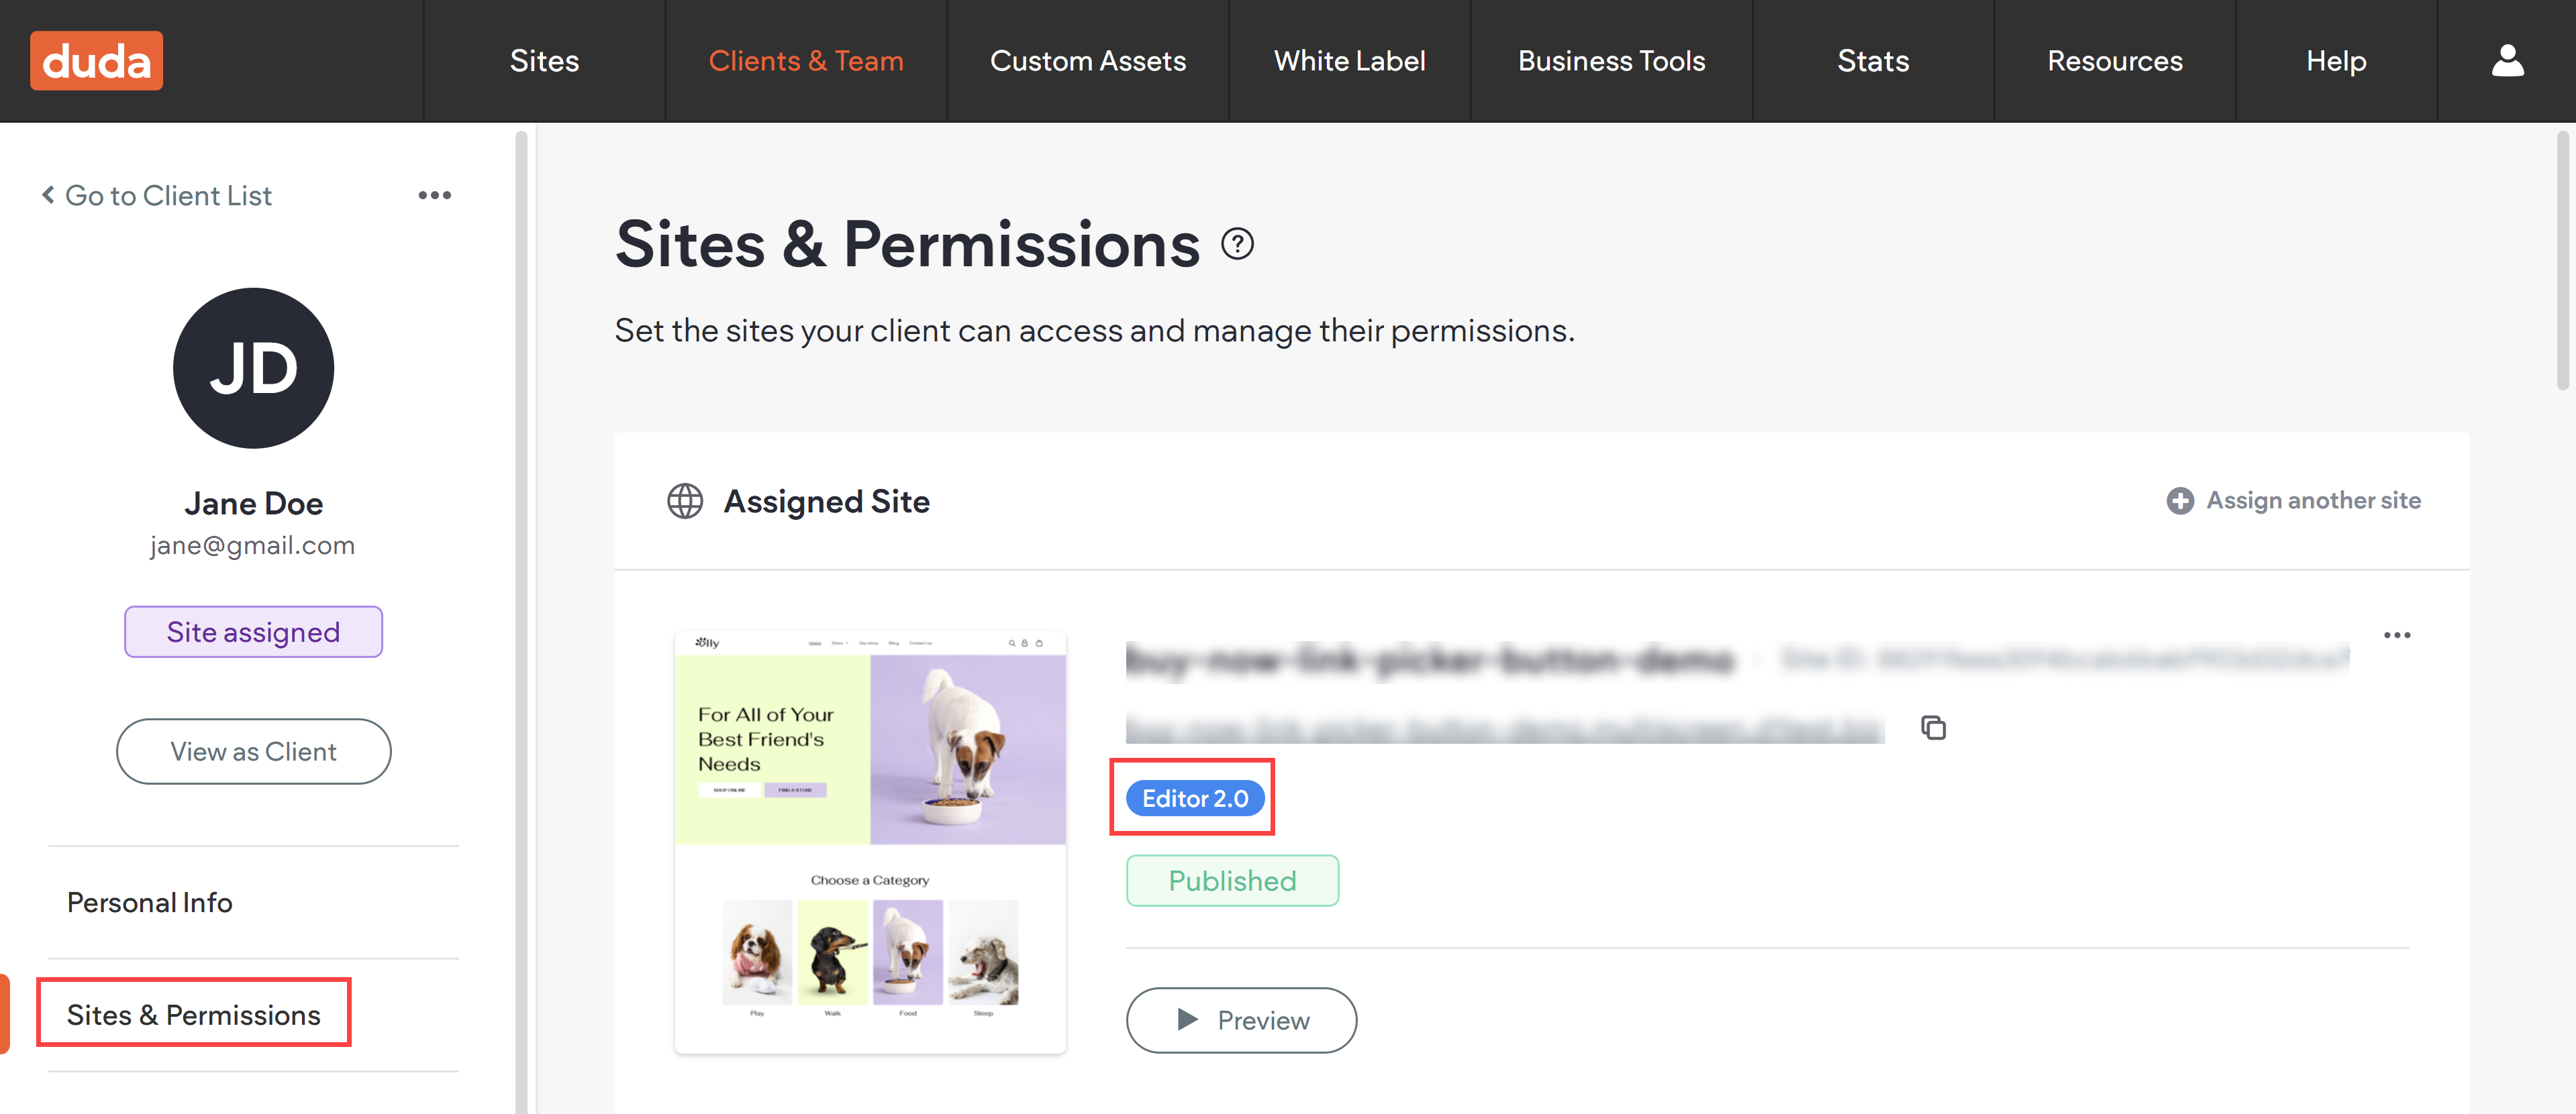Screen dimensions: 2576x1114
Task: Click the Published status badge
Action: tap(1232, 880)
